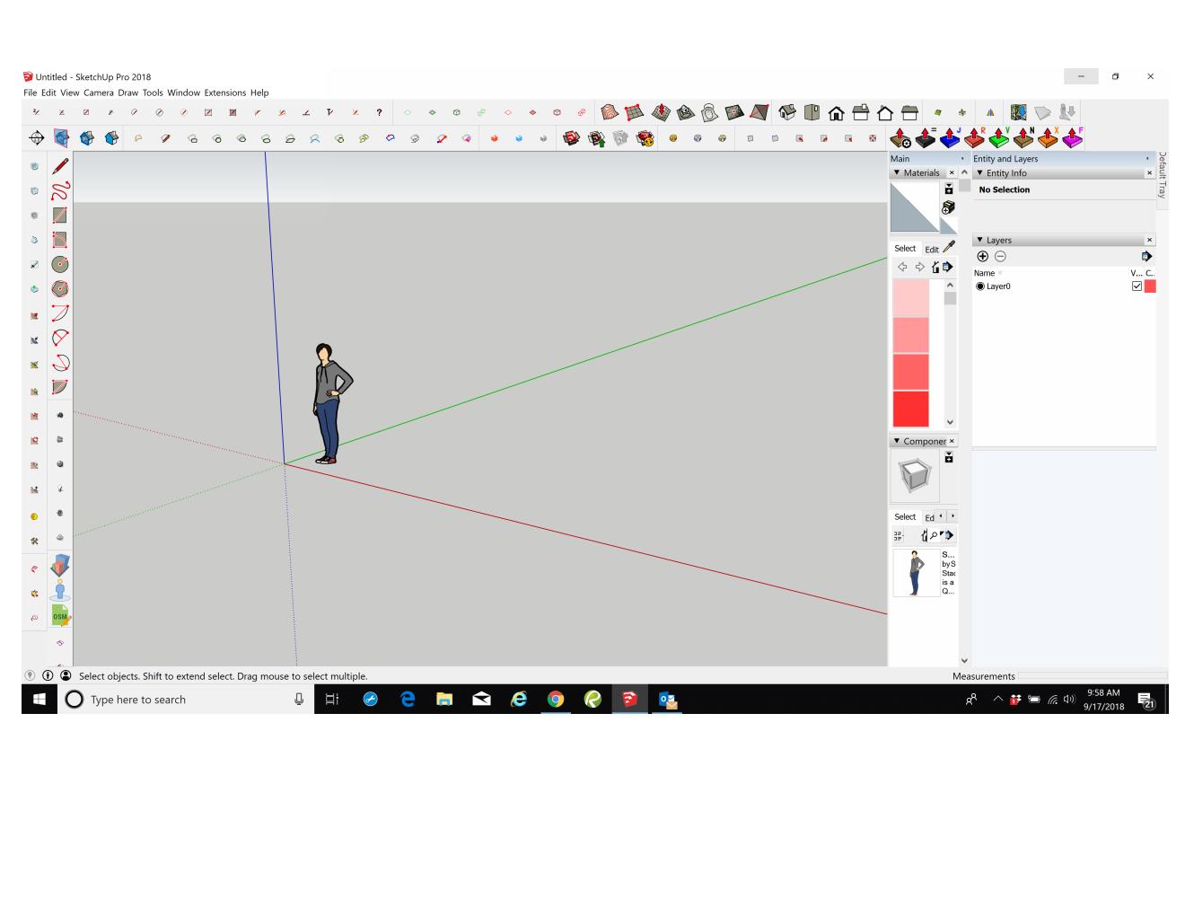This screenshot has height=916, width=1185.
Task: Go back in the Materials browser
Action: coord(902,267)
